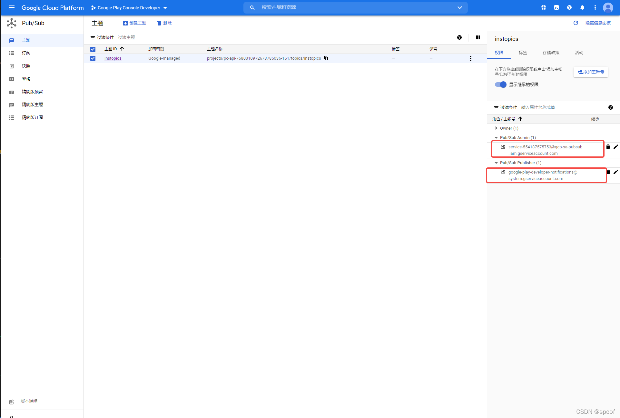This screenshot has height=418, width=620.
Task: Open column display options icon
Action: (x=478, y=37)
